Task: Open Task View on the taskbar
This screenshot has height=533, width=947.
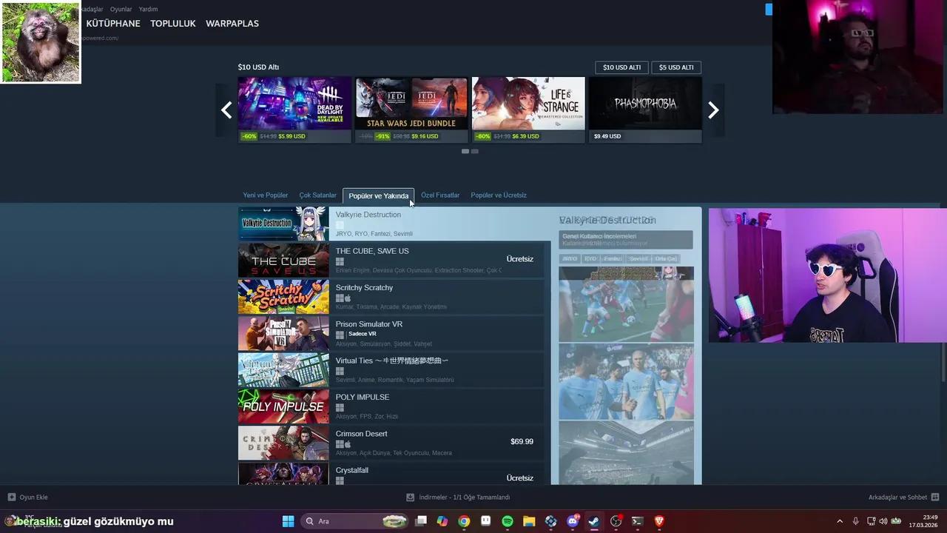Action: tap(421, 521)
